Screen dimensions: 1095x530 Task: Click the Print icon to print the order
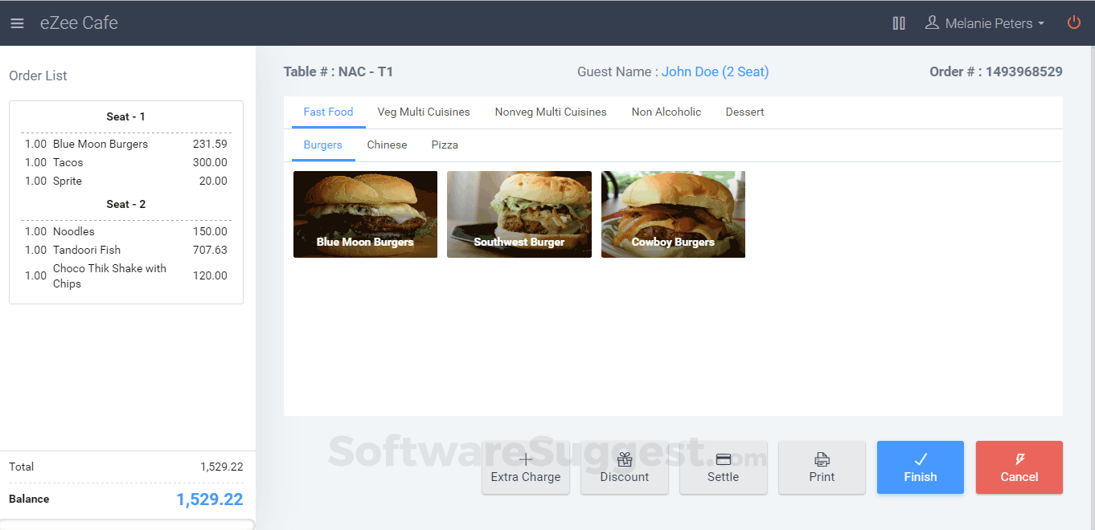[822, 459]
